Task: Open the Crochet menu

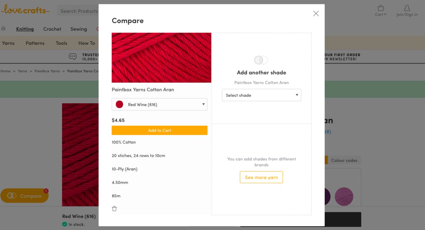Action: [52, 29]
